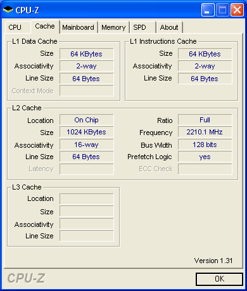Open the Mainboard tab
Screen dimensions: 247x291
point(78,27)
